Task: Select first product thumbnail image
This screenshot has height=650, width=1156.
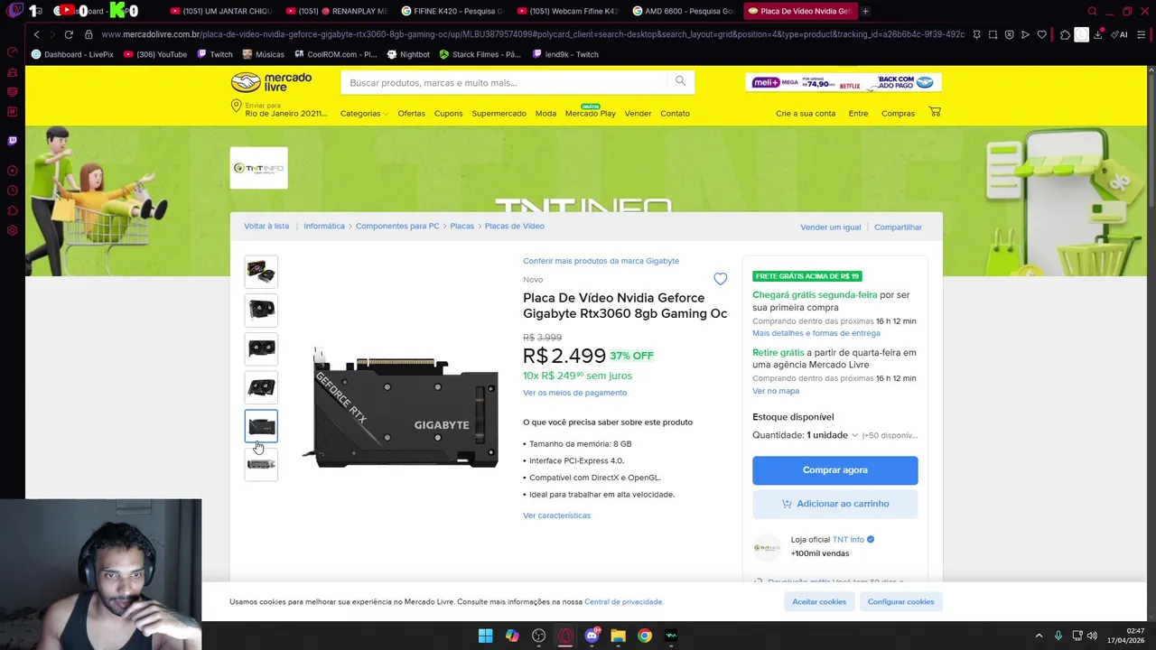Action: click(x=261, y=271)
